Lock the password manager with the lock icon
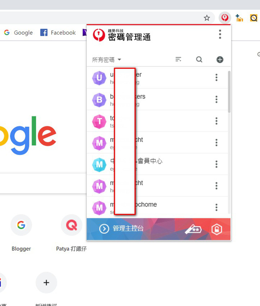This screenshot has height=306, width=260. click(x=217, y=229)
